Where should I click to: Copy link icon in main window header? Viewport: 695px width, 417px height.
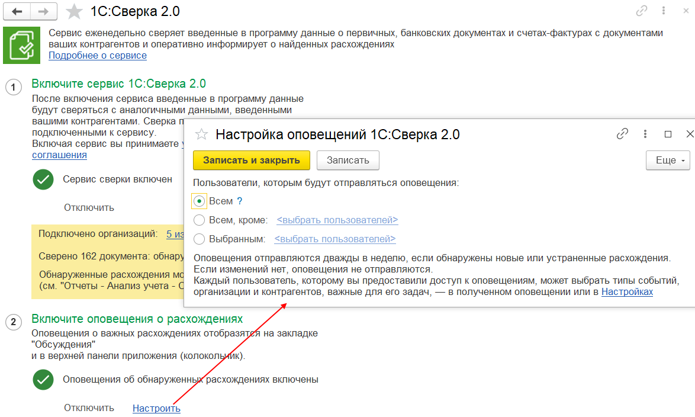click(x=641, y=11)
